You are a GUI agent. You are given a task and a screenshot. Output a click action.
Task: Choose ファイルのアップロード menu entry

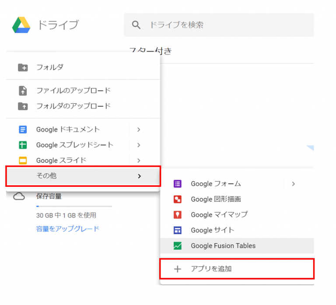coord(83,91)
